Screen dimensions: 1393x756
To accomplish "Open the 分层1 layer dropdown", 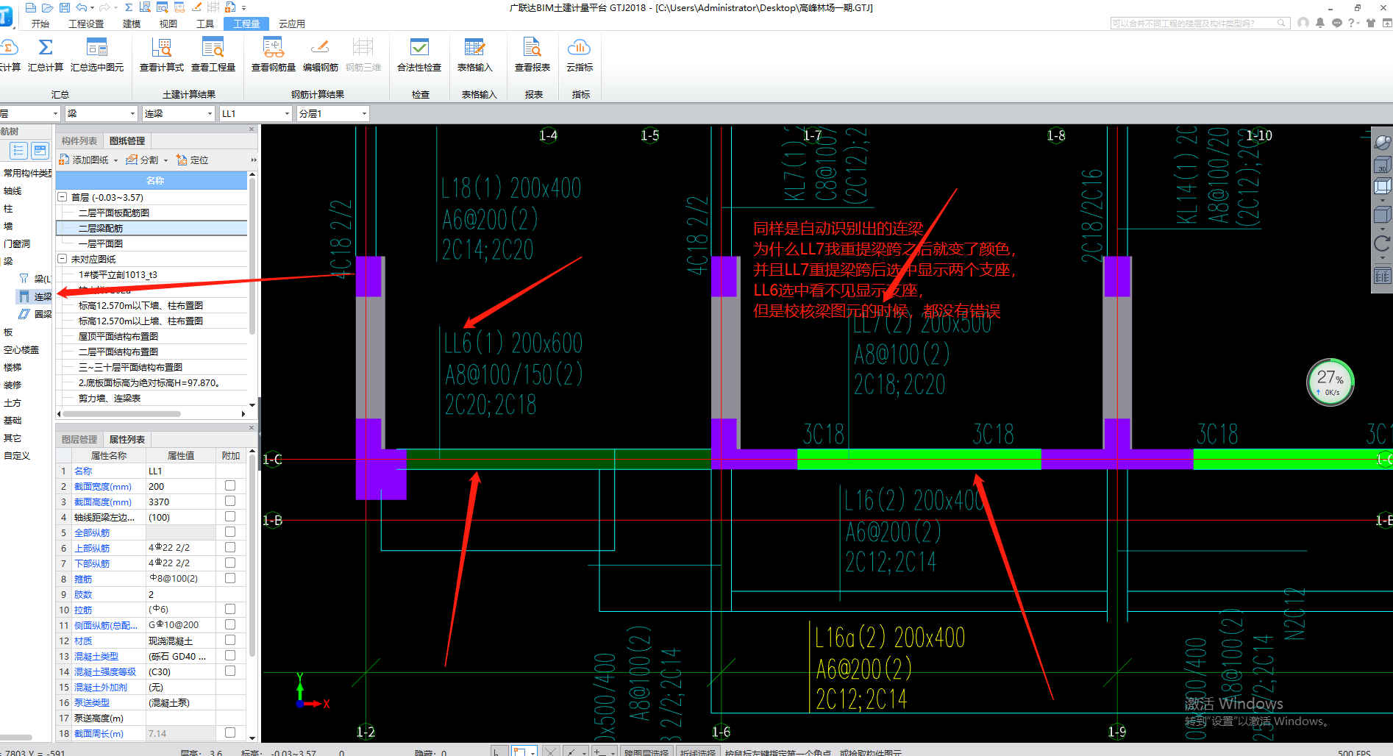I will 364,114.
